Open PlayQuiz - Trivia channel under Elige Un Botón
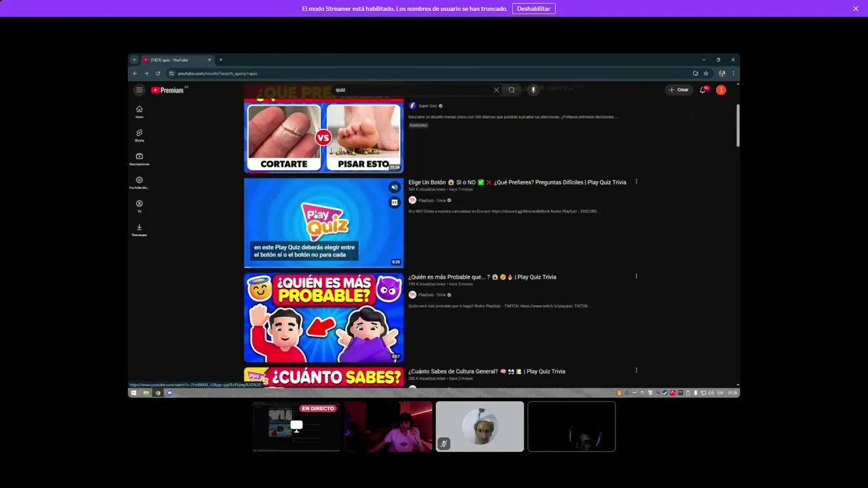Screen dimensions: 868x488 coord(432,201)
